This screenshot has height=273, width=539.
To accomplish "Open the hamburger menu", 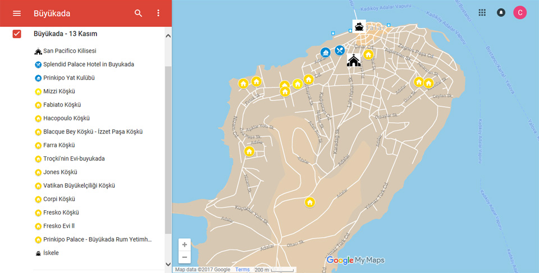I will 17,13.
